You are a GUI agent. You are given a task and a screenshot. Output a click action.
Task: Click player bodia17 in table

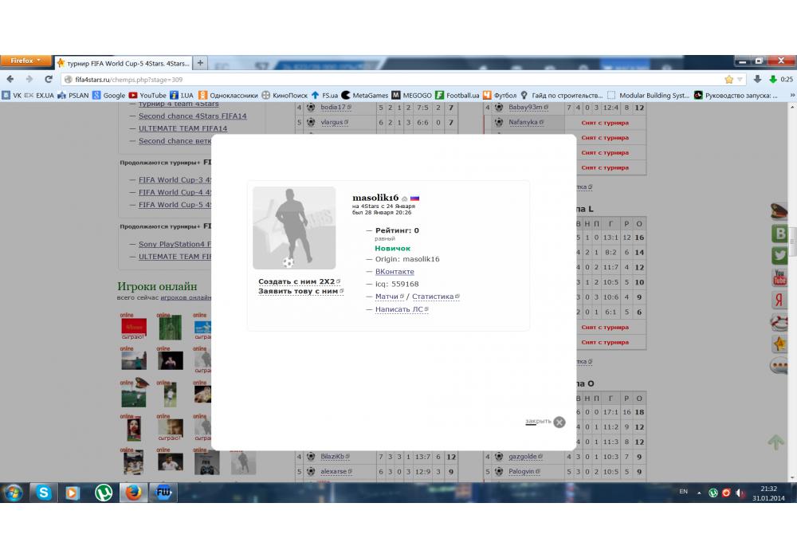click(335, 108)
